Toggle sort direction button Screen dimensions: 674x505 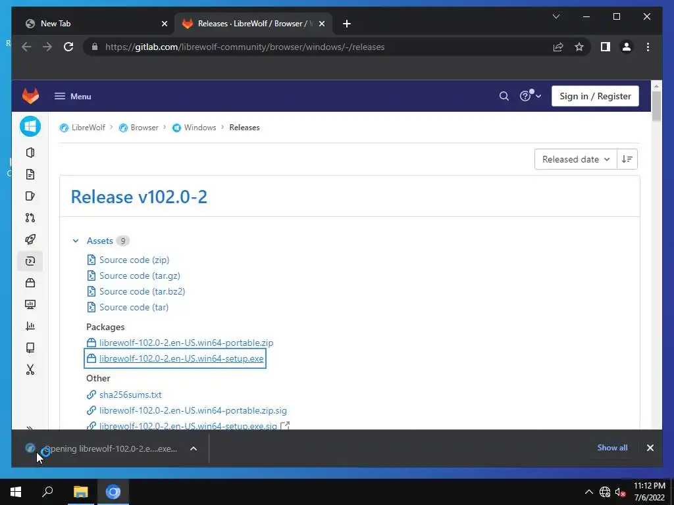[627, 159]
